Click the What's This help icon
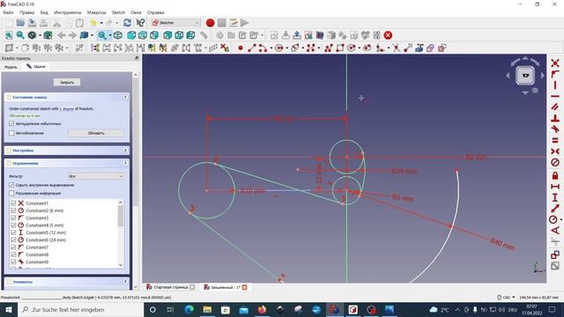 pyautogui.click(x=141, y=23)
